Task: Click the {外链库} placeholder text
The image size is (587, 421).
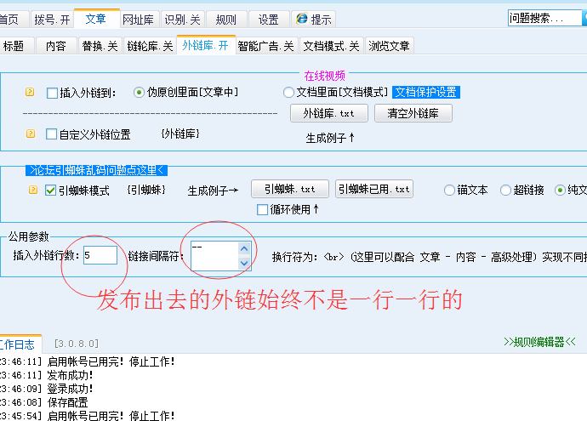Action: [180, 134]
